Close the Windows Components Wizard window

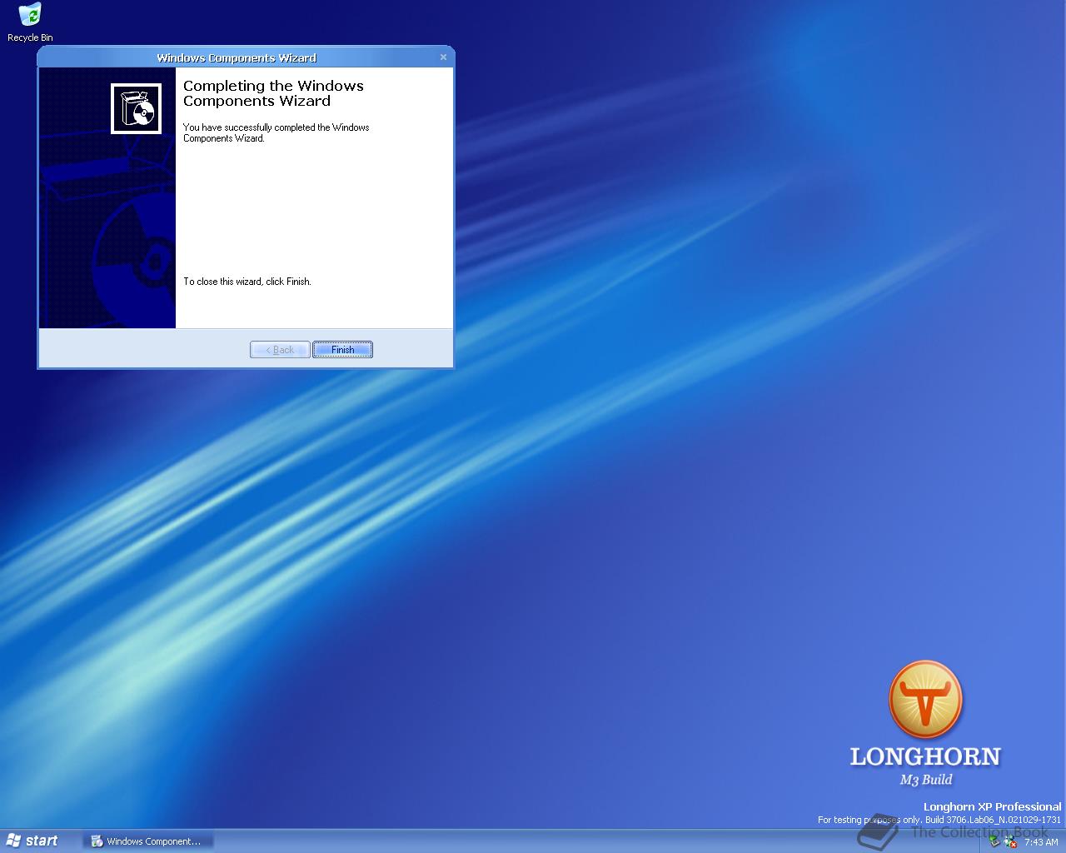pos(443,57)
